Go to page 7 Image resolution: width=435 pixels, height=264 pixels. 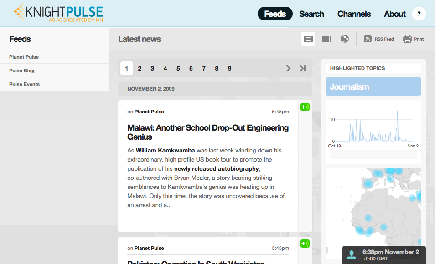[204, 68]
